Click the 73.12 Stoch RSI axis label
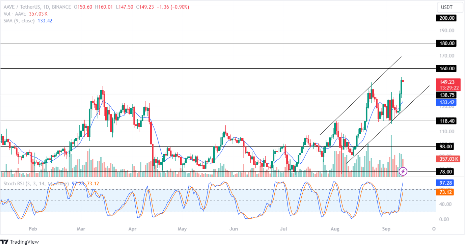 coord(445,192)
